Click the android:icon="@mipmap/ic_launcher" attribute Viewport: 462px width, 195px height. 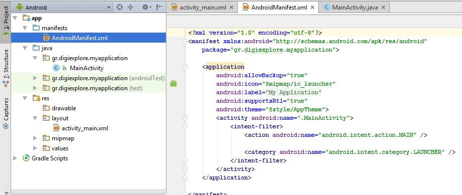[276, 84]
